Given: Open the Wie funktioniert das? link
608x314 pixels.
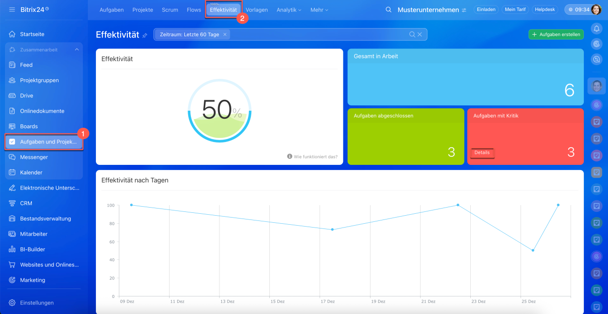Looking at the screenshot, I should 313,156.
